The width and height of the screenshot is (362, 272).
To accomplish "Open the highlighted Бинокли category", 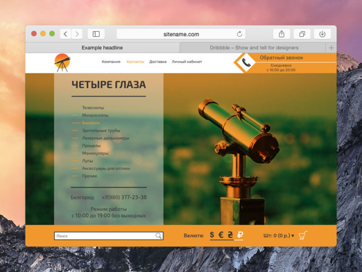I will (90, 123).
